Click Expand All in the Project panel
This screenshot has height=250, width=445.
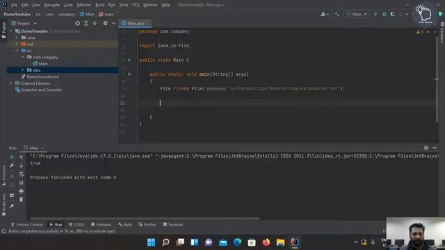point(86,23)
